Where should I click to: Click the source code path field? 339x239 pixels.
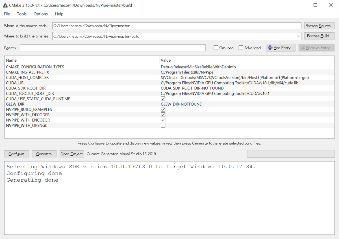(x=177, y=26)
